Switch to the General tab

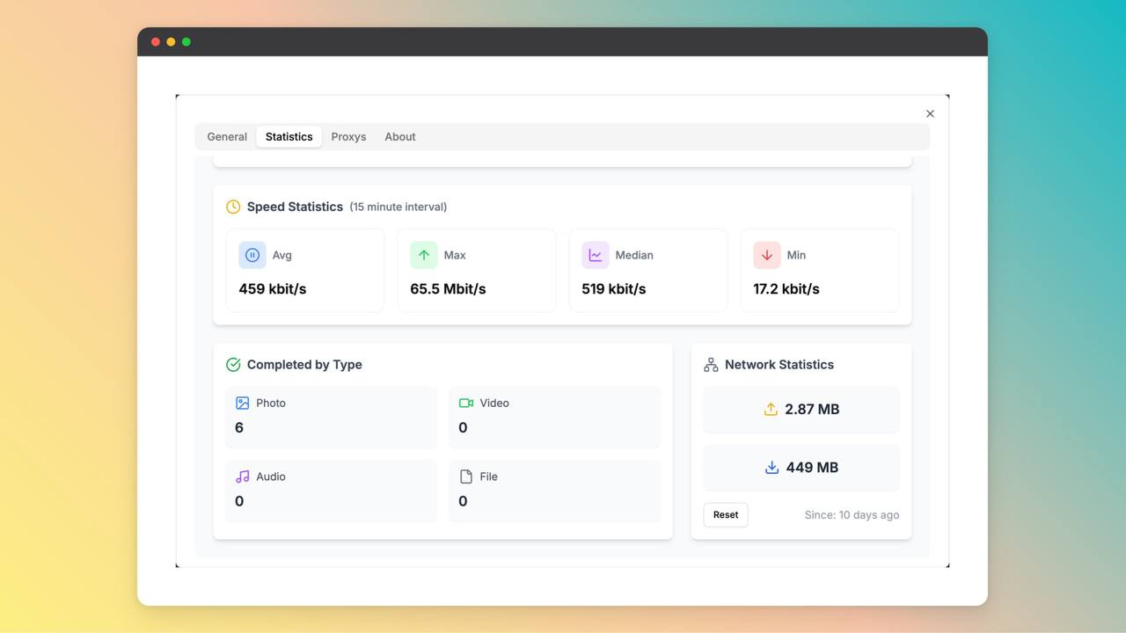coord(227,136)
